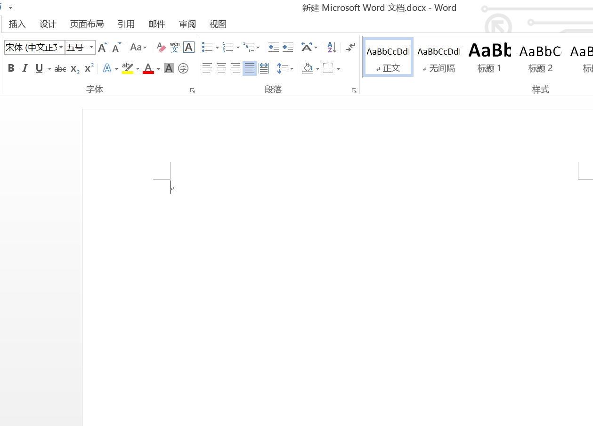
Task: Open the 页面布局 tab
Action: coord(87,24)
